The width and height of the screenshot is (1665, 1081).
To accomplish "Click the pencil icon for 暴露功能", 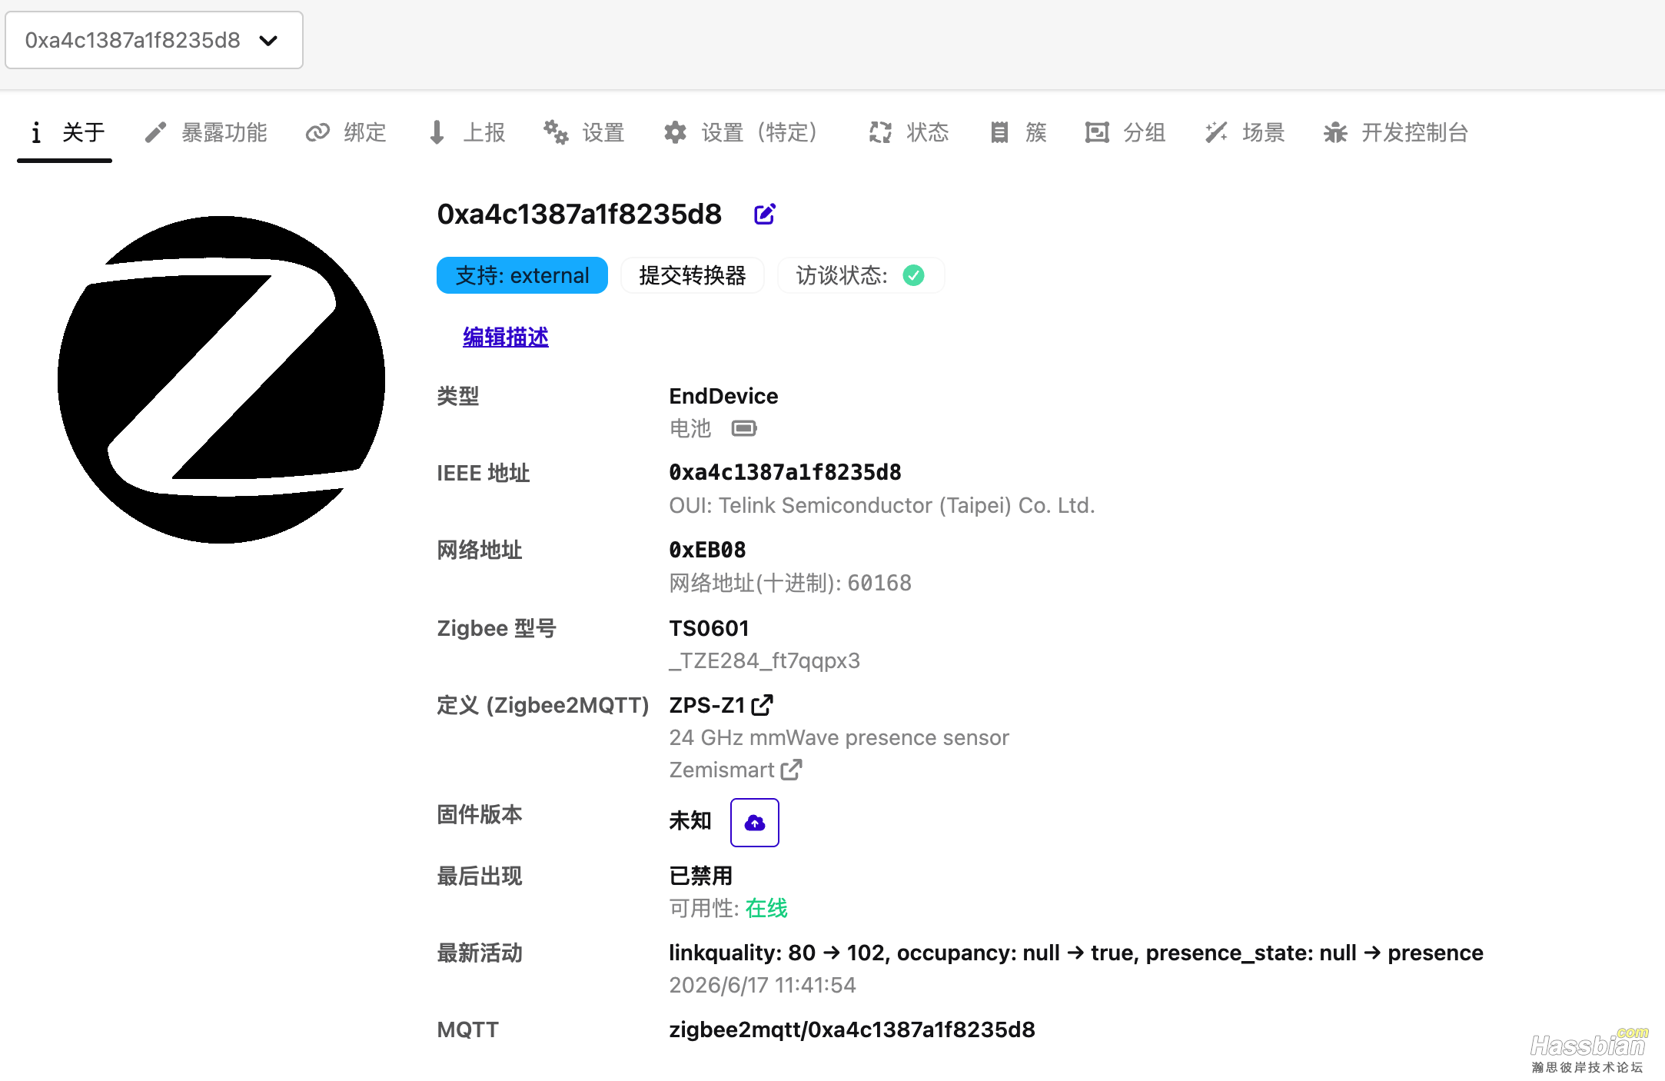I will [155, 133].
